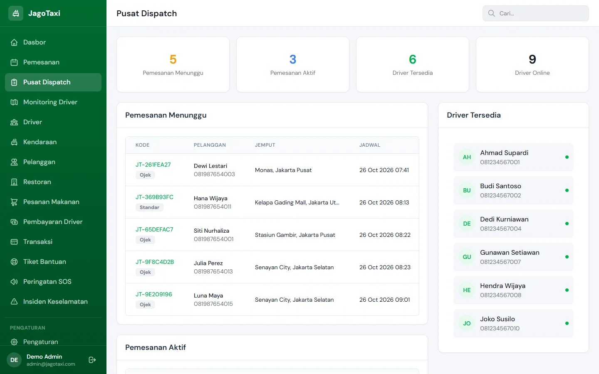
Task: Click pickup Stasiun Gambir, Jakarta Pusat
Action: point(295,235)
